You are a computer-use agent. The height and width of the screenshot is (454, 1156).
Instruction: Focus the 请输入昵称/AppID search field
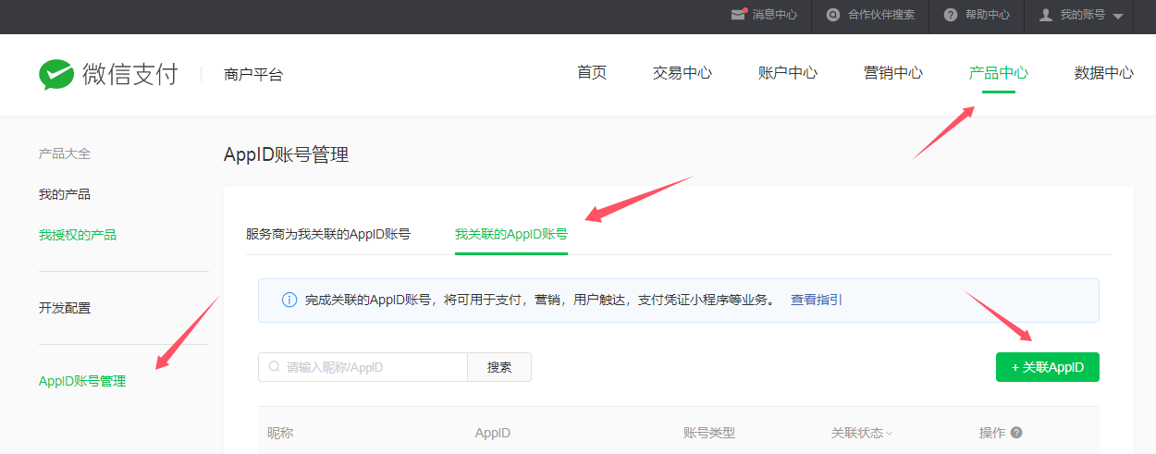coord(370,367)
